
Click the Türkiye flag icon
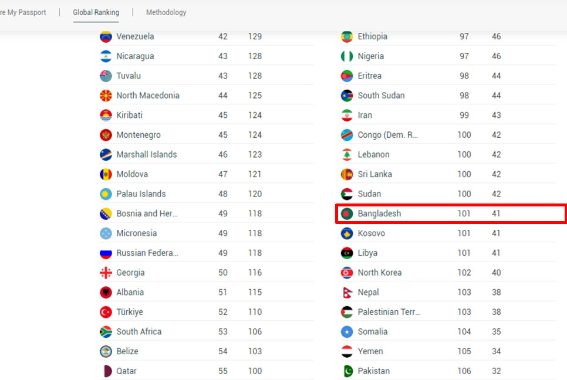106,312
